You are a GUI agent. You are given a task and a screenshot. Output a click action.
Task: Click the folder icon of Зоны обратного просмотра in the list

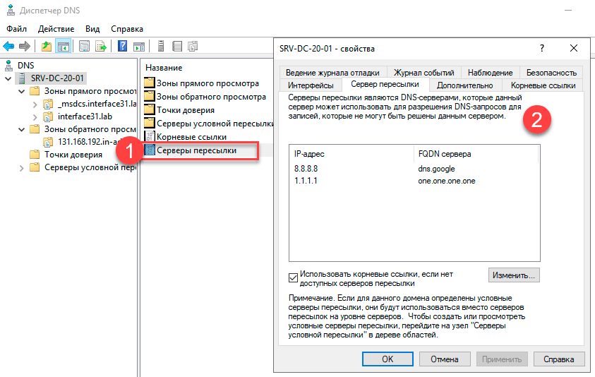(150, 97)
